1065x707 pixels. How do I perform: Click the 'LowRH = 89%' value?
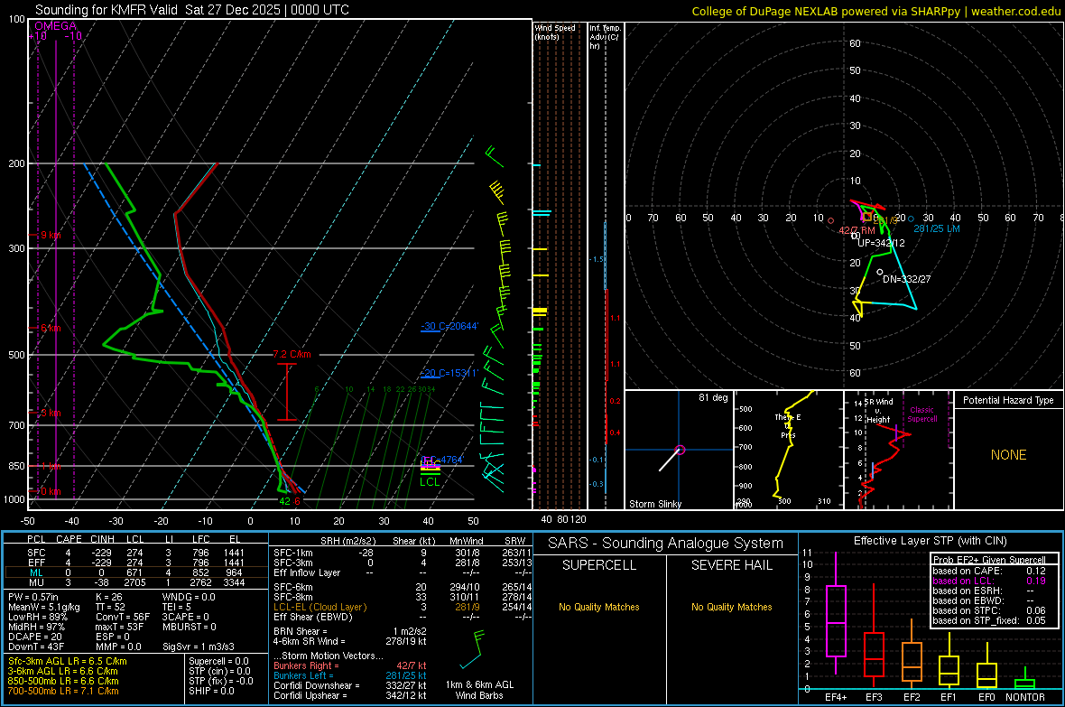(38, 617)
